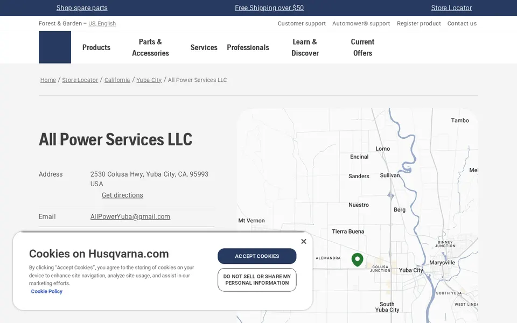Click the Berg label on the map
Viewport: 517px width, 323px height.
[x=399, y=209]
